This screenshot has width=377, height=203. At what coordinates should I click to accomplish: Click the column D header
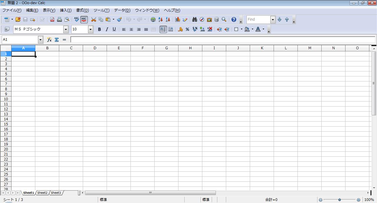click(95, 48)
